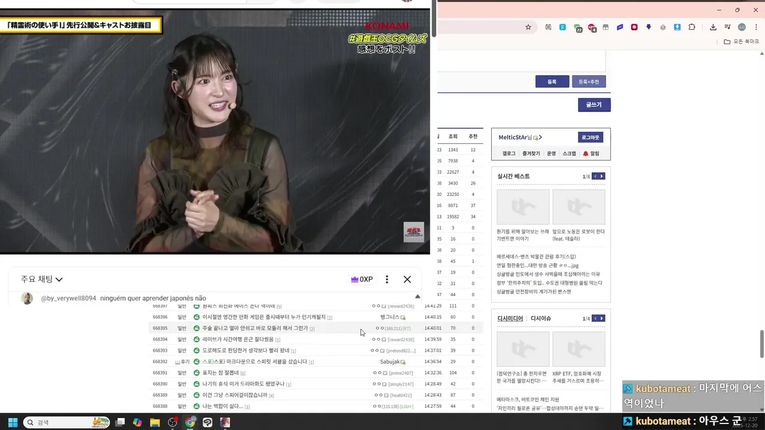Switch to Chrome on the taskbar
Screen dimensions: 765x430
click(190, 422)
